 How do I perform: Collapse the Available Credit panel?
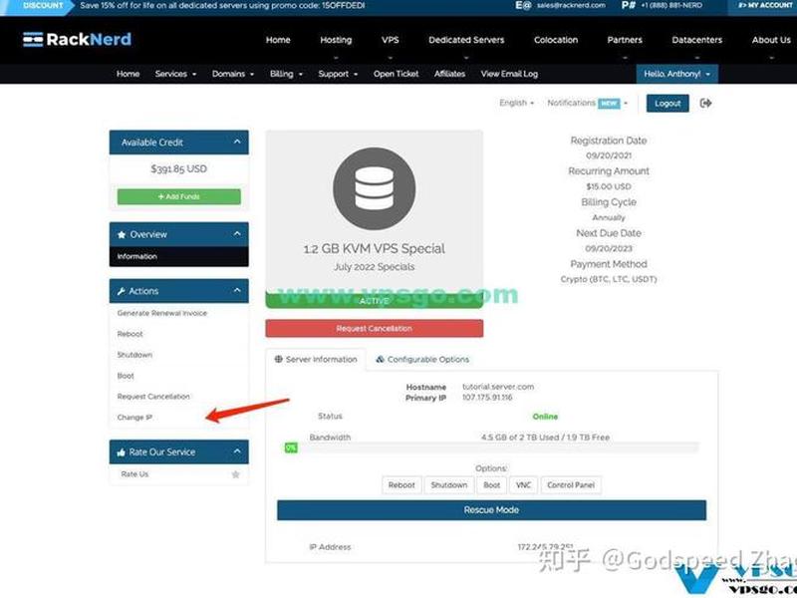(237, 142)
